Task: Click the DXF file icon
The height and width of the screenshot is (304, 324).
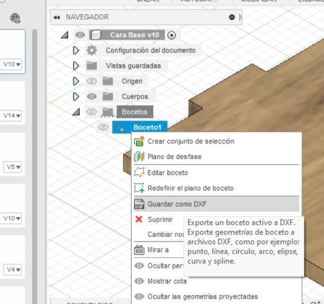Action: pyautogui.click(x=139, y=204)
